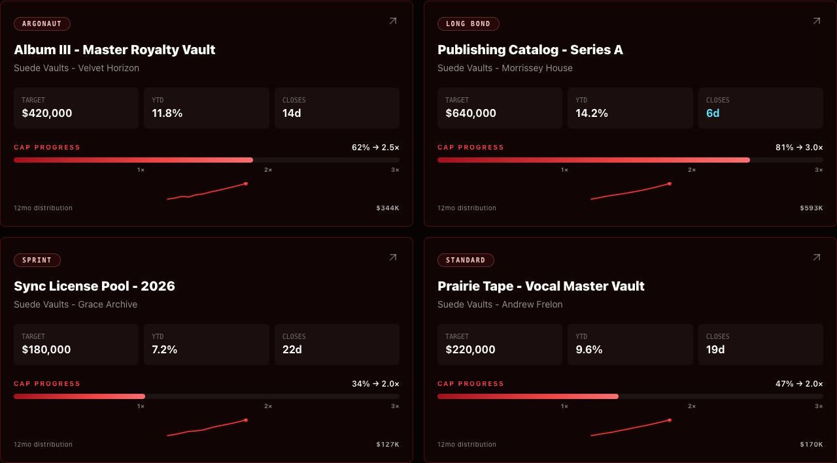Open Sync License Pool - 2026 title
This screenshot has width=837, height=463.
pos(94,286)
